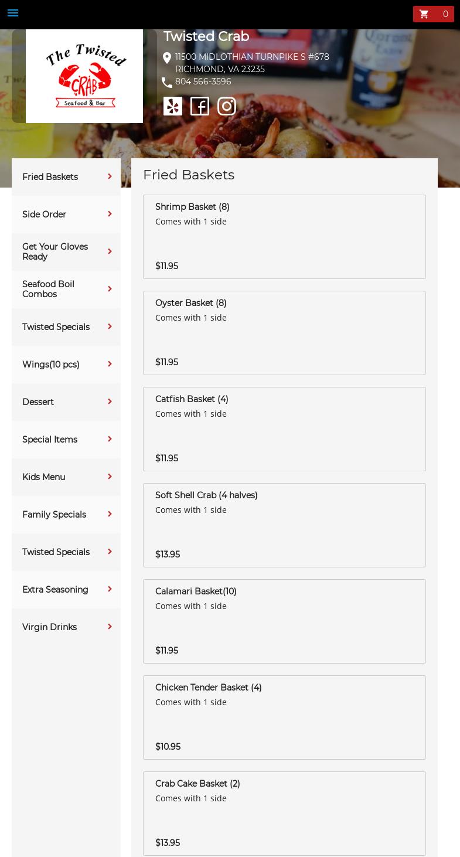This screenshot has width=460, height=857.
Task: Expand the Dessert category chevron
Action: [110, 402]
